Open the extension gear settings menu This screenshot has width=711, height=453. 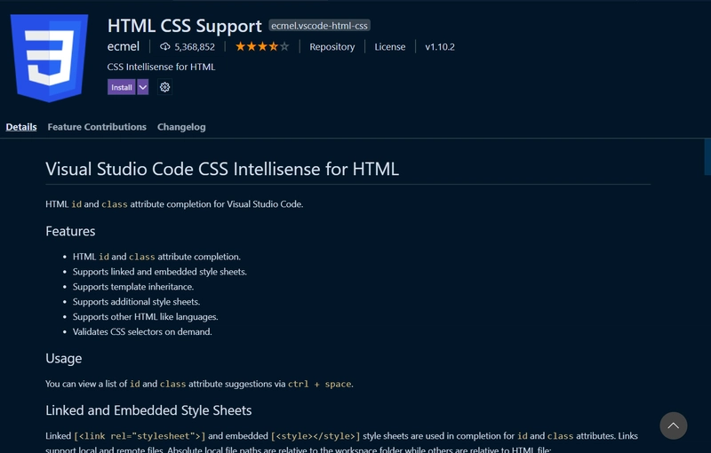point(164,87)
